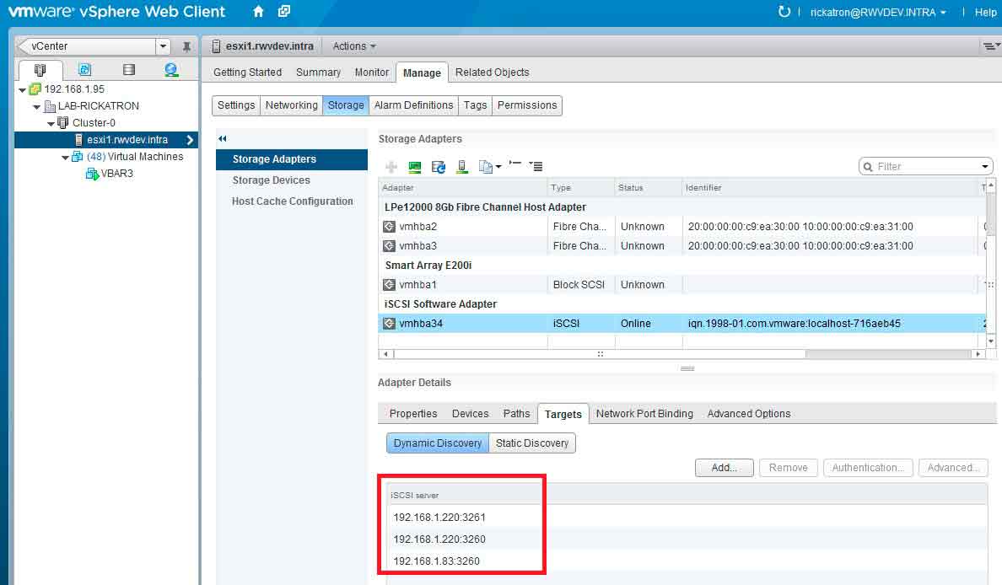Open the vCenter navigator history dropdown
The width and height of the screenshot is (1002, 585).
point(163,46)
